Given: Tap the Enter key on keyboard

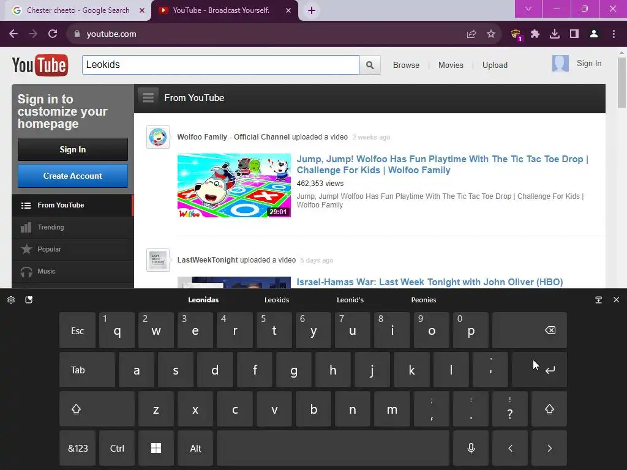Looking at the screenshot, I should pyautogui.click(x=539, y=370).
